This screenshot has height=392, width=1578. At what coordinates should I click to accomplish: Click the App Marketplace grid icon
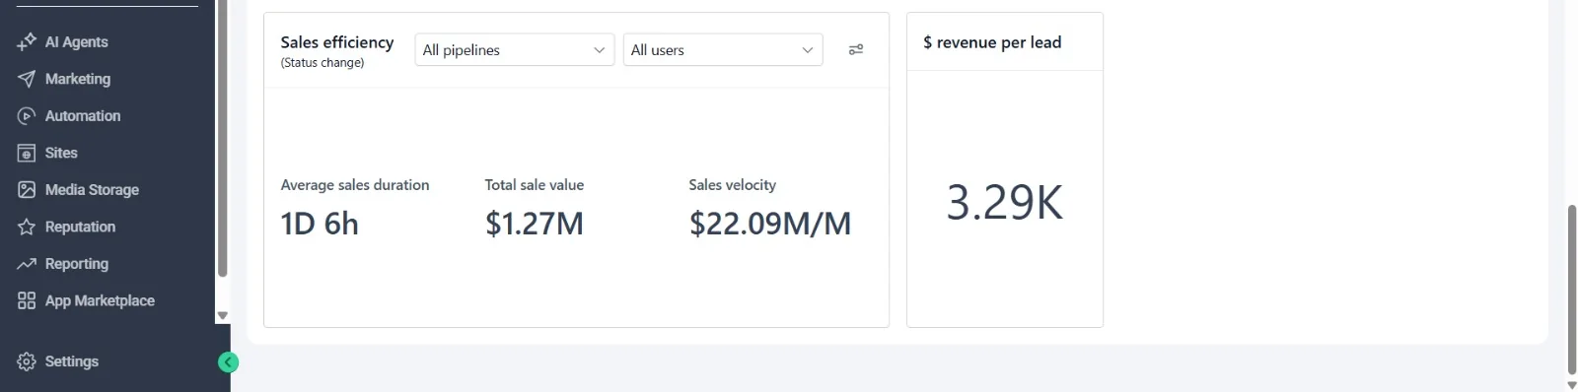27,300
